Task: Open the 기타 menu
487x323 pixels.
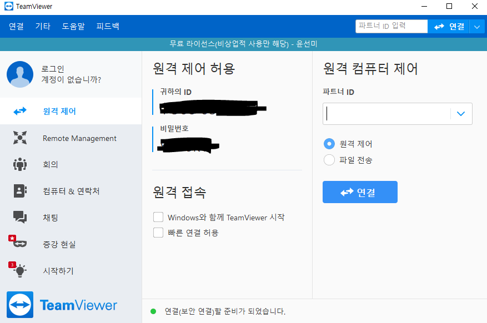Action: pyautogui.click(x=43, y=27)
